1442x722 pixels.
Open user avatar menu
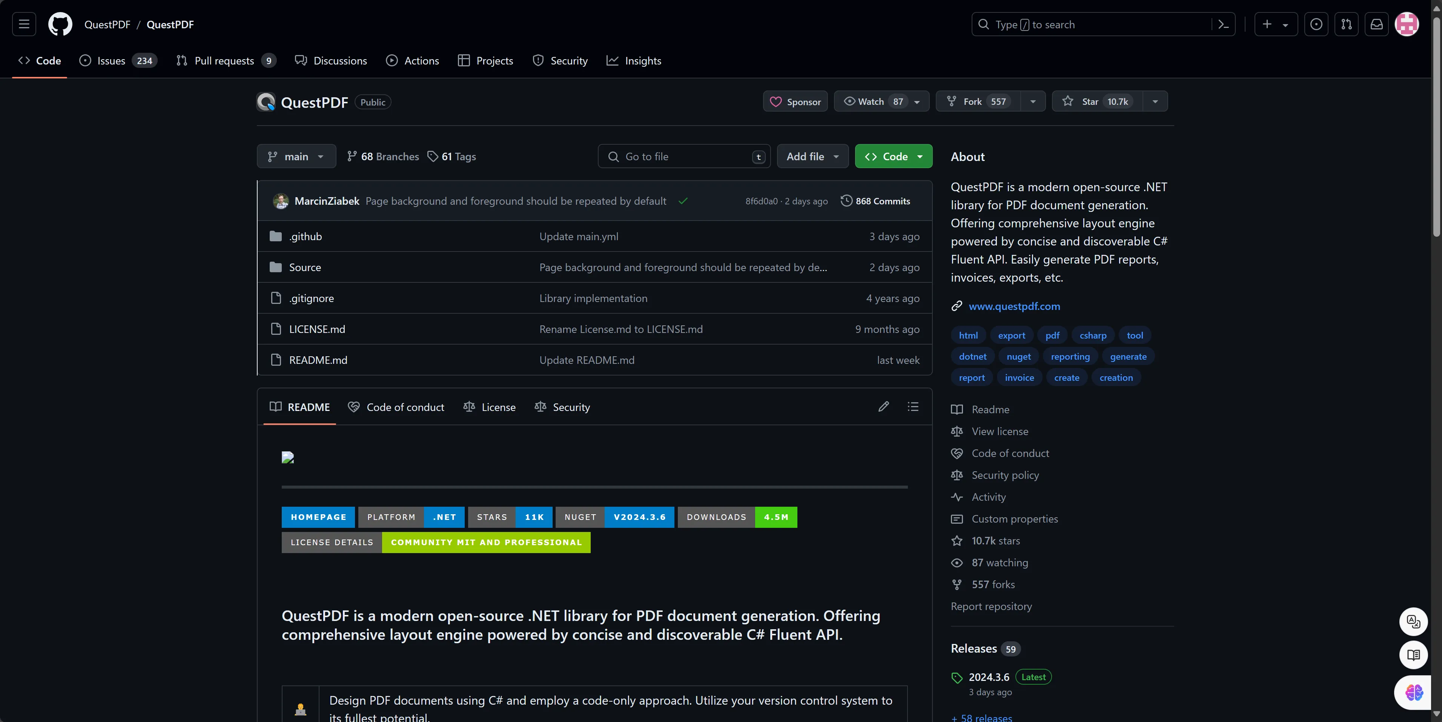(1407, 24)
